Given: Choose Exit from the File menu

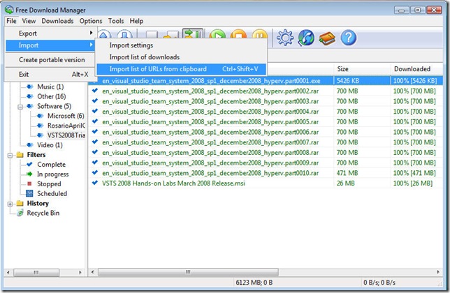Looking at the screenshot, I should [x=51, y=75].
